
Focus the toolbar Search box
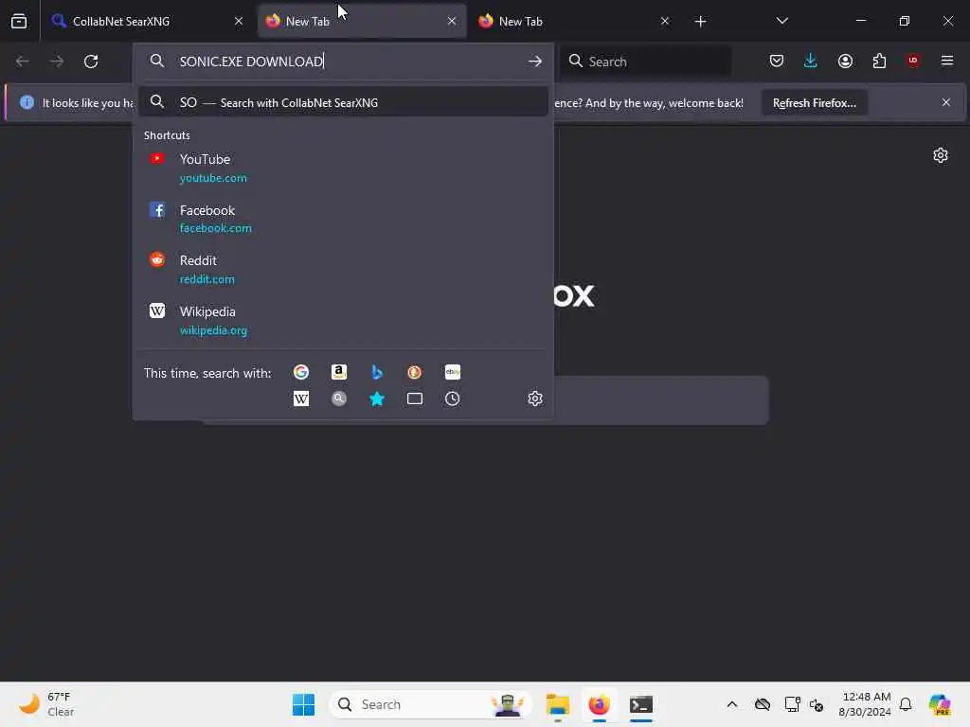(x=646, y=62)
